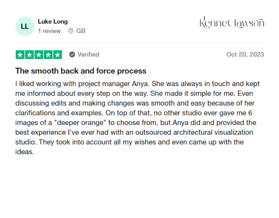
Task: Click the Oct 20, 2023 review date
Action: (x=245, y=55)
